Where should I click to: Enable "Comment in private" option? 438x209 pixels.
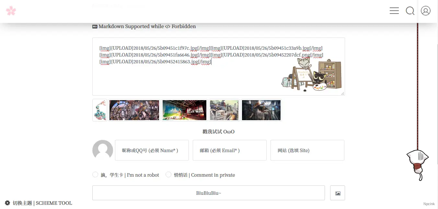tap(168, 175)
